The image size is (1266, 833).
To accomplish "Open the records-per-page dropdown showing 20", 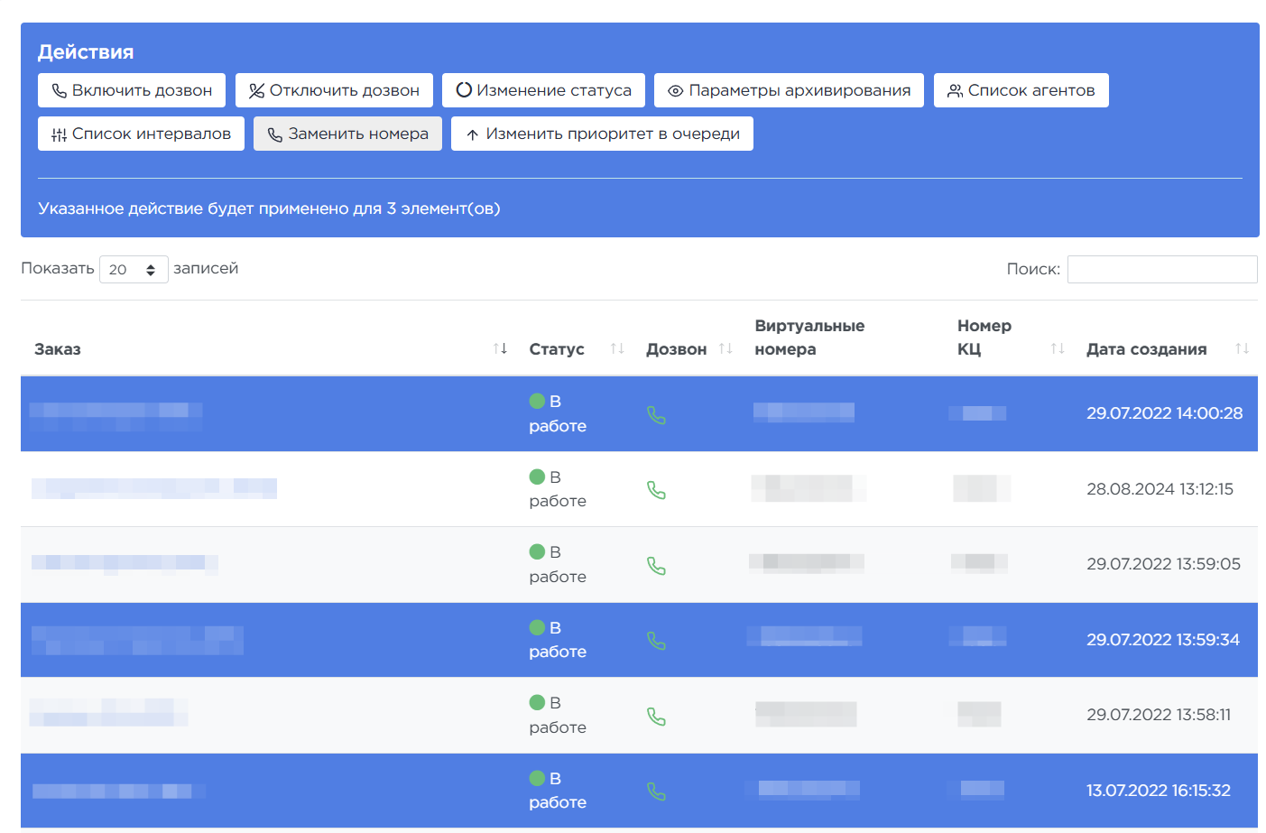I will 134,270.
